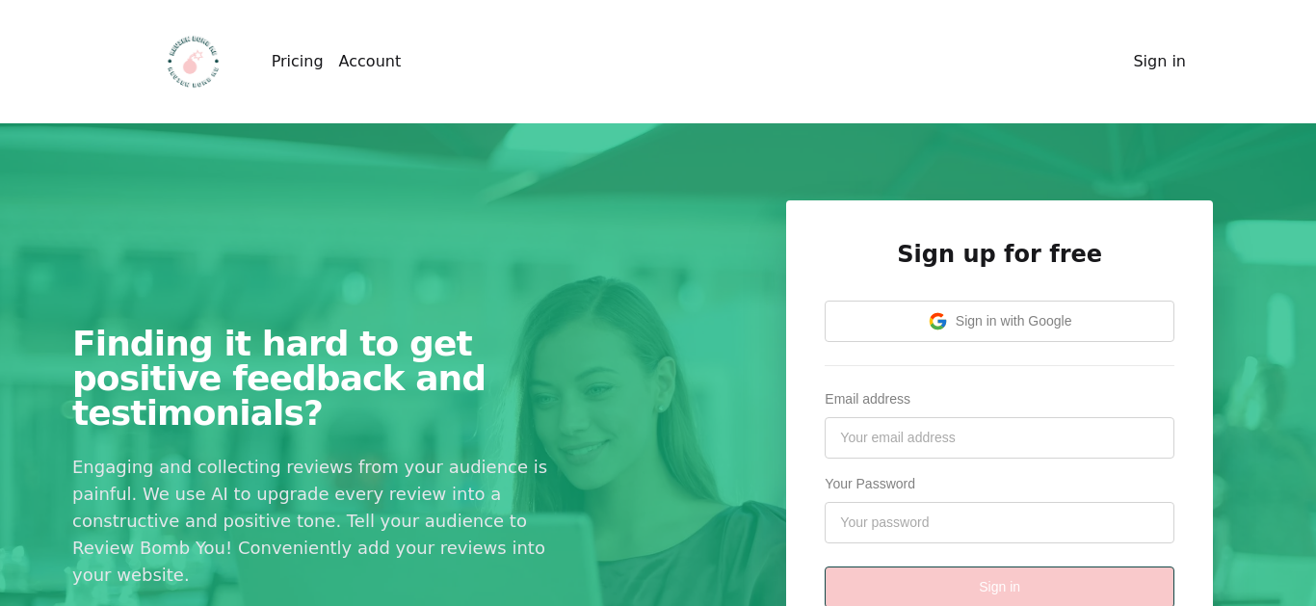Viewport: 1316px width, 606px height.
Task: Submit the form with the pink Sign in button
Action: click(x=999, y=587)
